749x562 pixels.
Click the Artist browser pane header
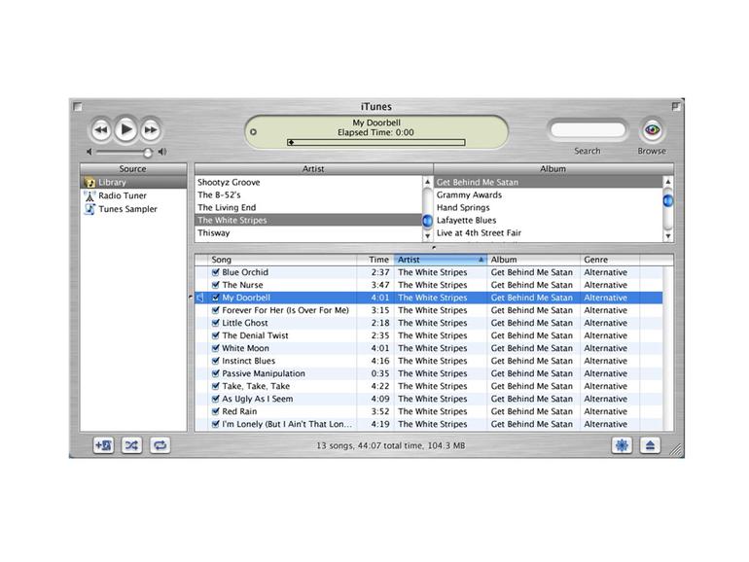click(314, 169)
